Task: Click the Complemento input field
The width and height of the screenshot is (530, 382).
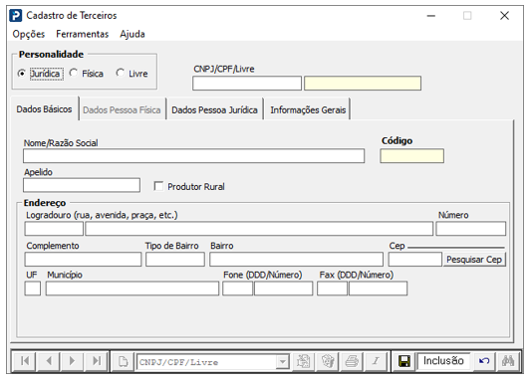Action: click(83, 260)
